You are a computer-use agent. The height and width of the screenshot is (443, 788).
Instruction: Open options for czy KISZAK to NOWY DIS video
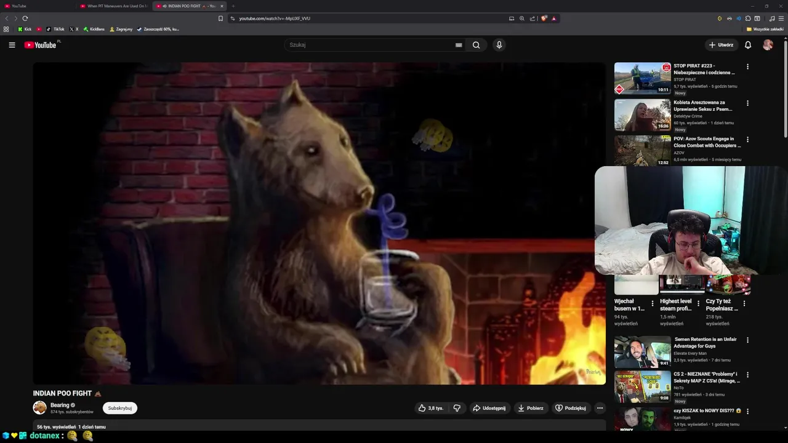click(x=748, y=411)
